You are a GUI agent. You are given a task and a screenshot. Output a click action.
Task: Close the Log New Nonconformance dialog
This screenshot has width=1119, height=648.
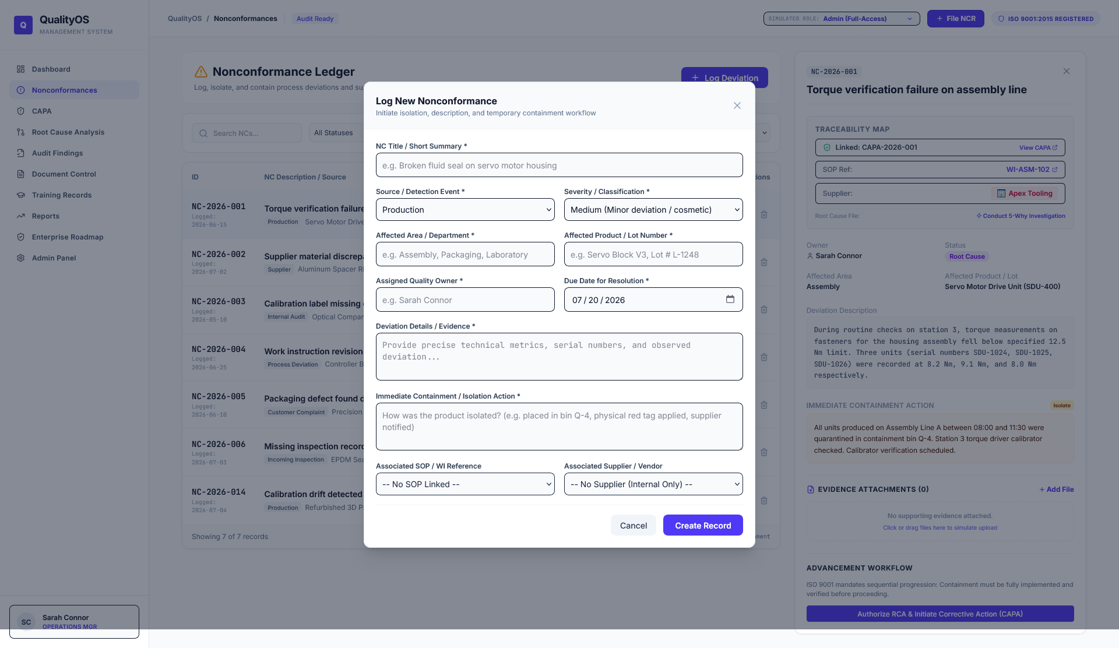pyautogui.click(x=737, y=105)
